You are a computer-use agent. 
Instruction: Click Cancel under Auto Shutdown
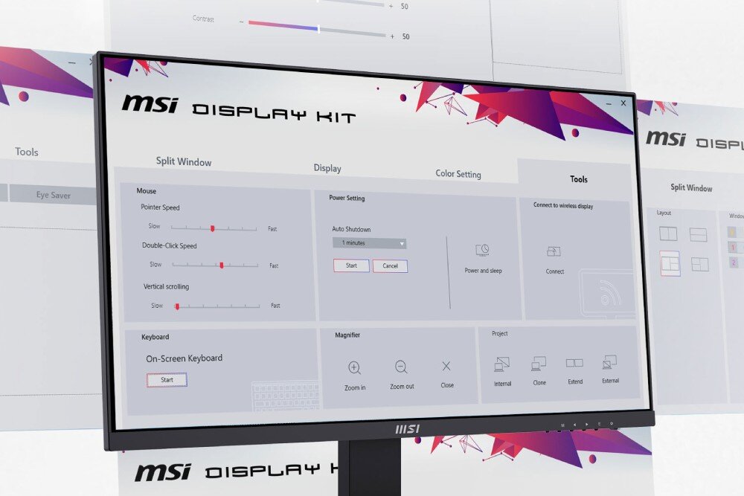(x=390, y=265)
